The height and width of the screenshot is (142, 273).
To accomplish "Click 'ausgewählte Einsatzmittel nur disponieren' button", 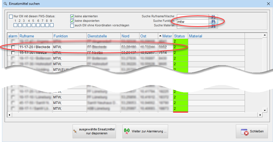I will [94, 131].
